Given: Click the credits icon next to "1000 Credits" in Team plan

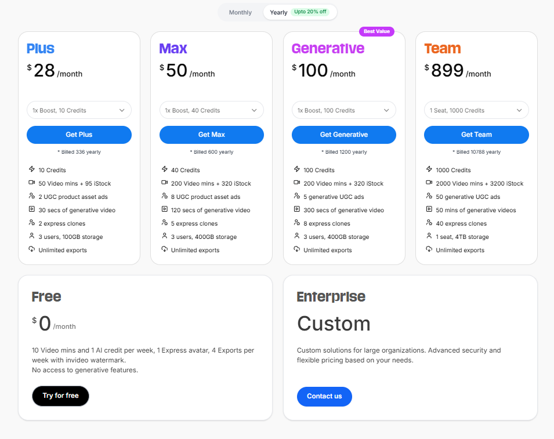Looking at the screenshot, I should coord(429,169).
